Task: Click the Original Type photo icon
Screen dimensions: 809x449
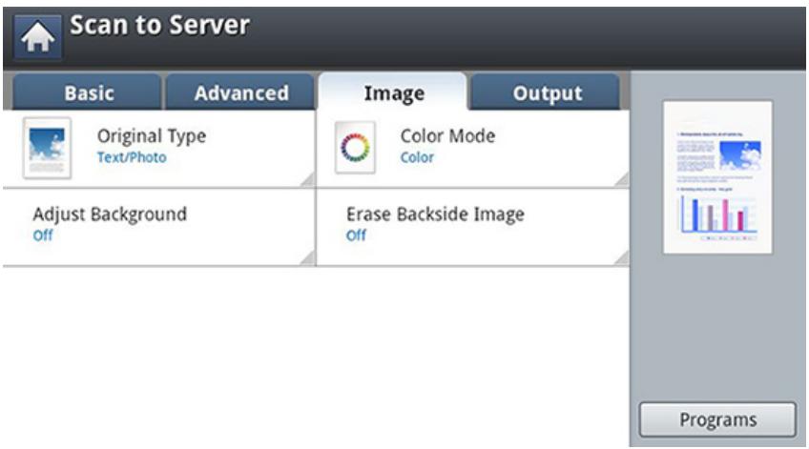Action: point(47,148)
